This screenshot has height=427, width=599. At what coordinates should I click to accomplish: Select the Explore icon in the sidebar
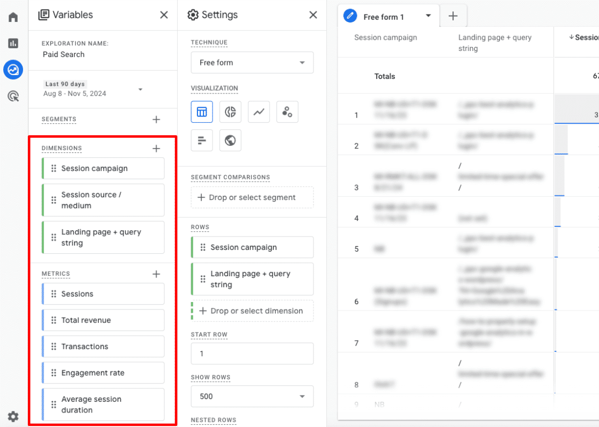tap(13, 70)
